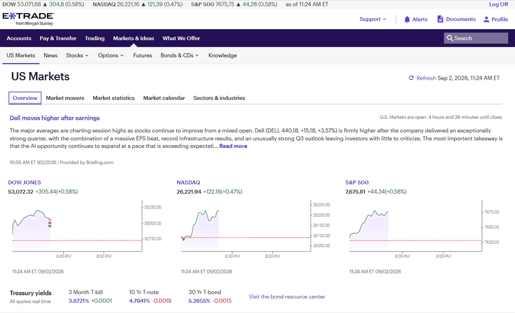
Task: Open the Documents link
Action: (461, 19)
